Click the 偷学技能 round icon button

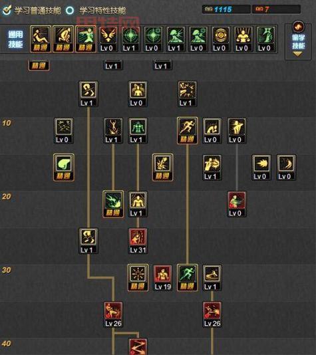click(x=298, y=27)
